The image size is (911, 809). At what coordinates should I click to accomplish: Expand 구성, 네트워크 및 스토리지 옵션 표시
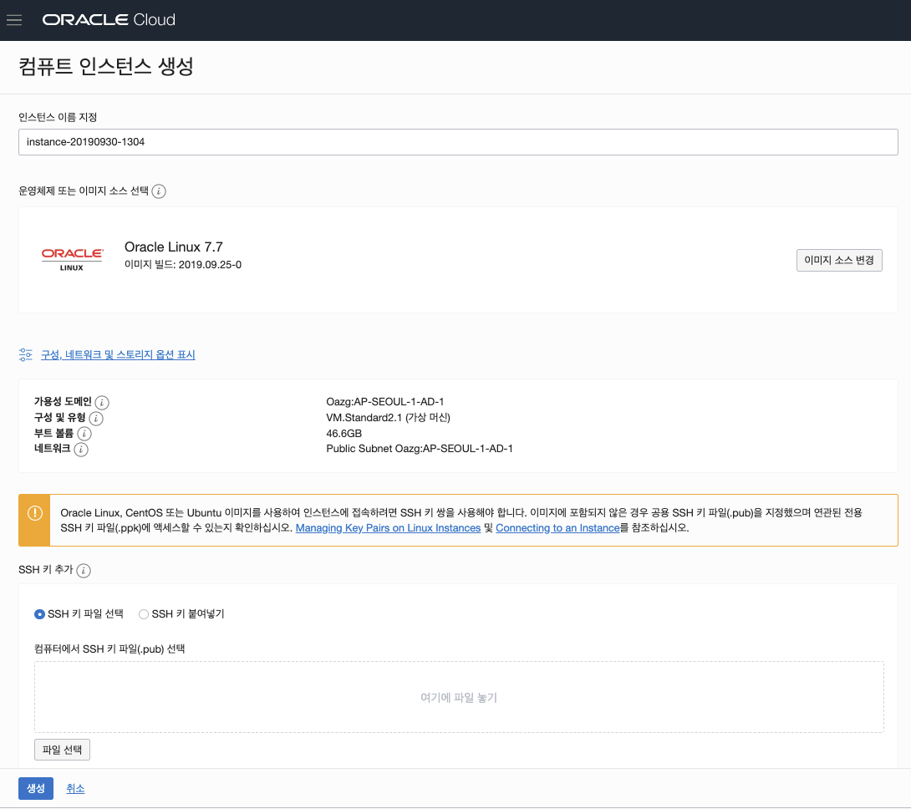118,354
